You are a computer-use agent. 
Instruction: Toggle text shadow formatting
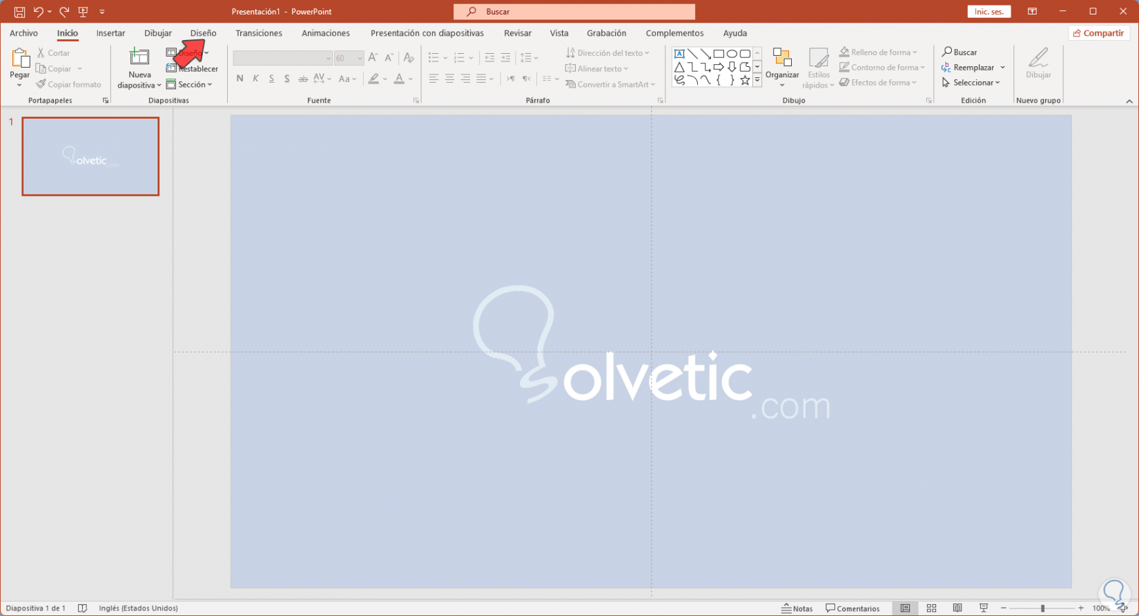(x=287, y=79)
